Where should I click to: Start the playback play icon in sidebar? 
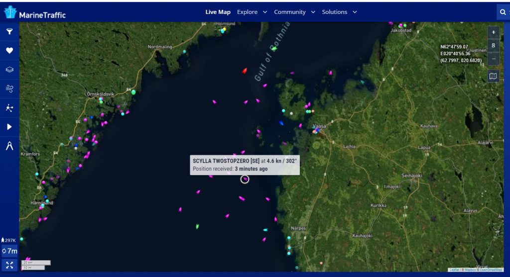9,127
